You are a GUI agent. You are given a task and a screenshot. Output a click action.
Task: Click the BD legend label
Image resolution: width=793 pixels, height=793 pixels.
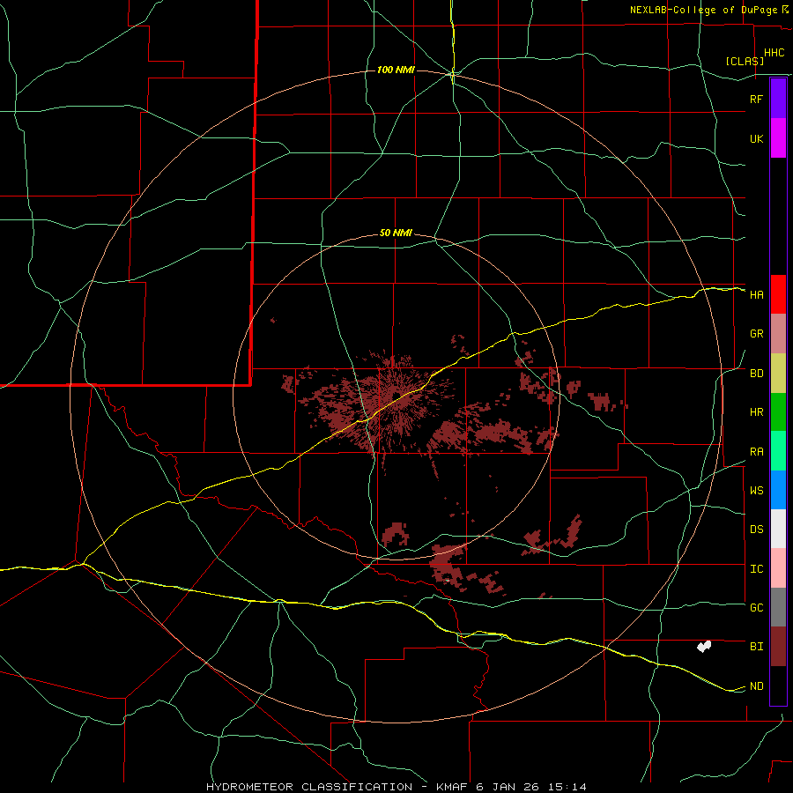756,374
